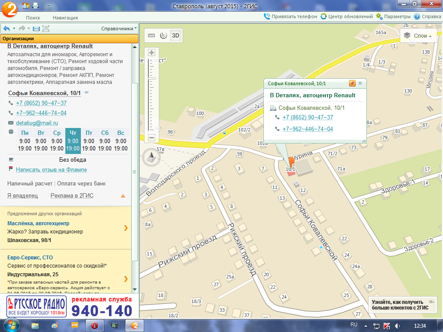Open the Маслёнка, автотехцентр offer

click(x=38, y=223)
